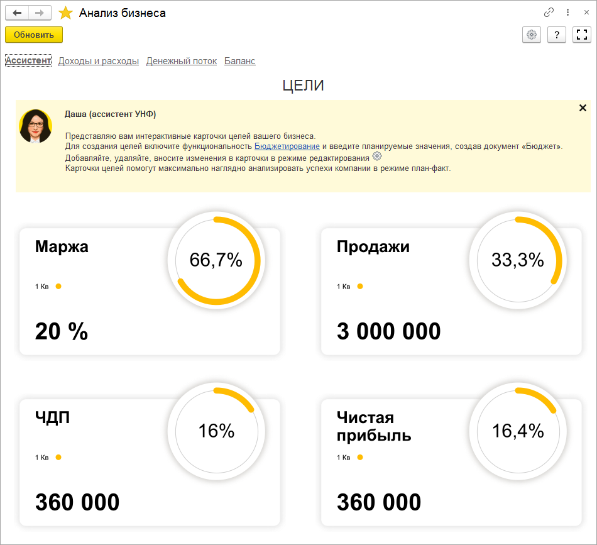Click the Обновить button
Image resolution: width=597 pixels, height=545 pixels.
[x=34, y=35]
